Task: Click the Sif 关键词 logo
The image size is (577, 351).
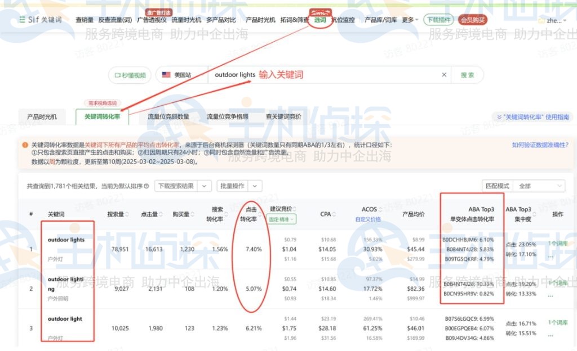Action: tap(45, 19)
